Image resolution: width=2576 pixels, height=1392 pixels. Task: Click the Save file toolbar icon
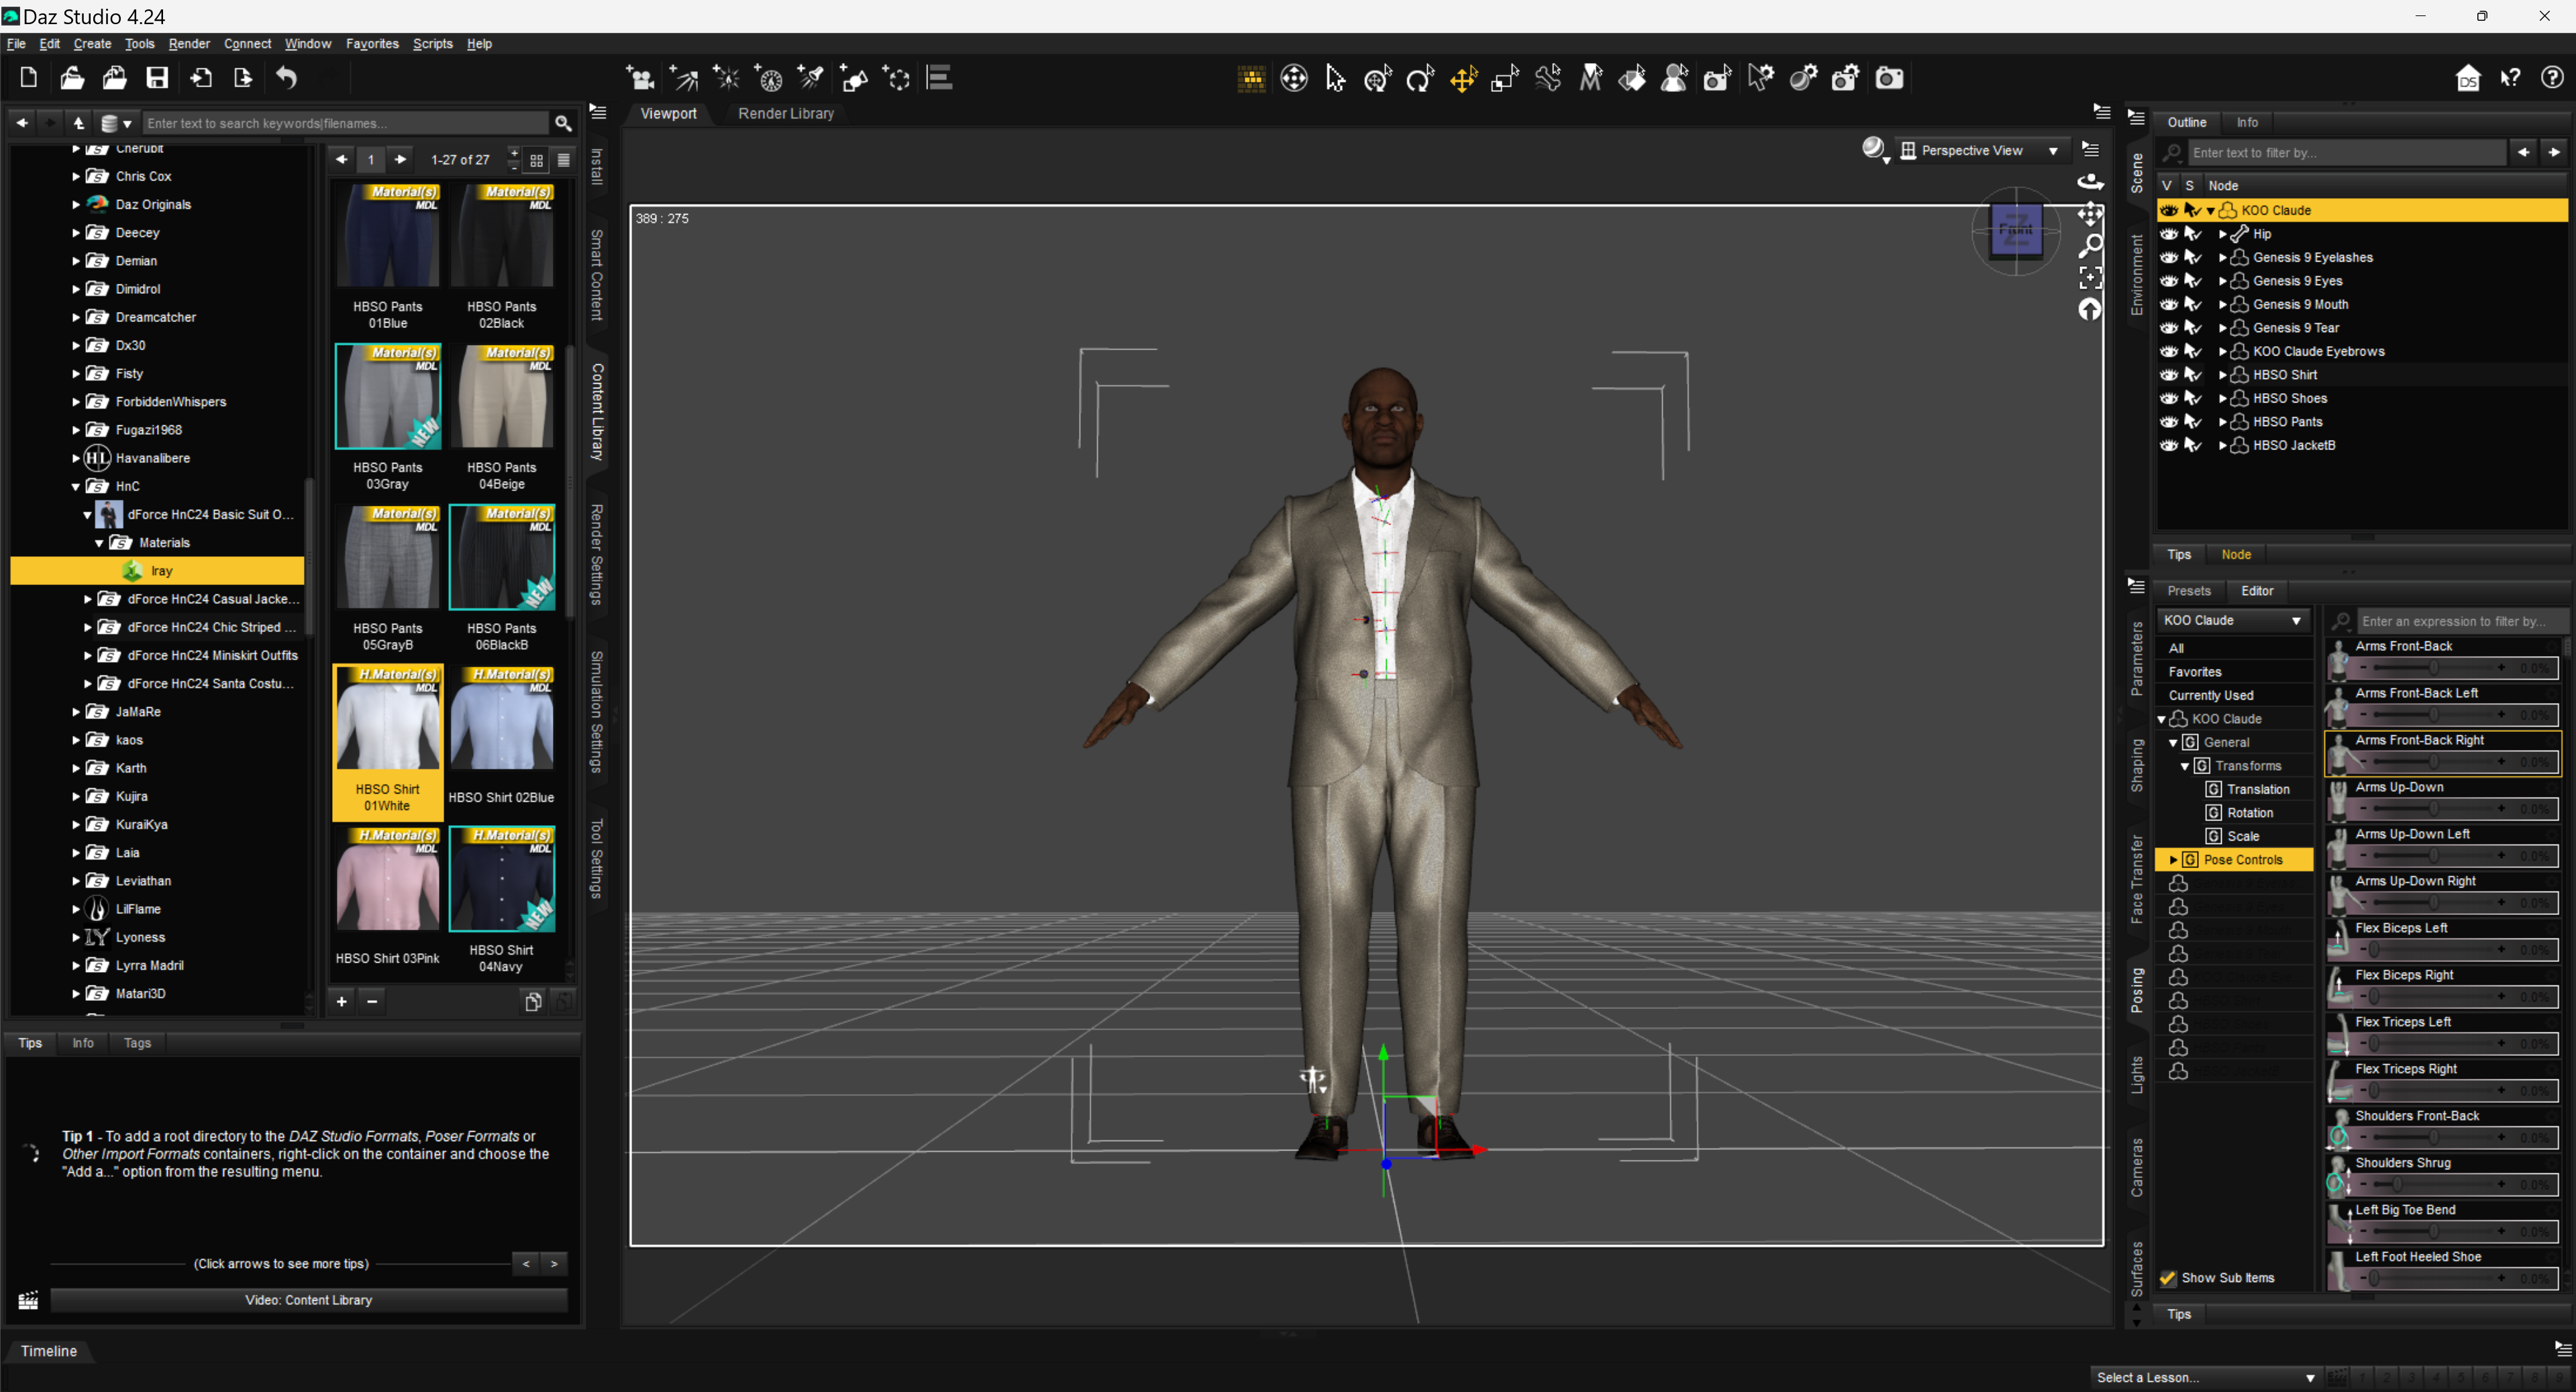click(x=157, y=78)
